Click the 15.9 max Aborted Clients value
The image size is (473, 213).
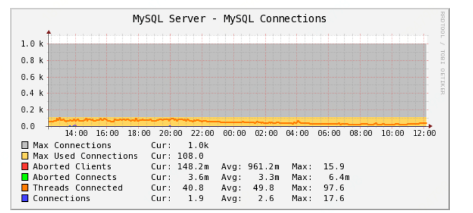(x=334, y=167)
